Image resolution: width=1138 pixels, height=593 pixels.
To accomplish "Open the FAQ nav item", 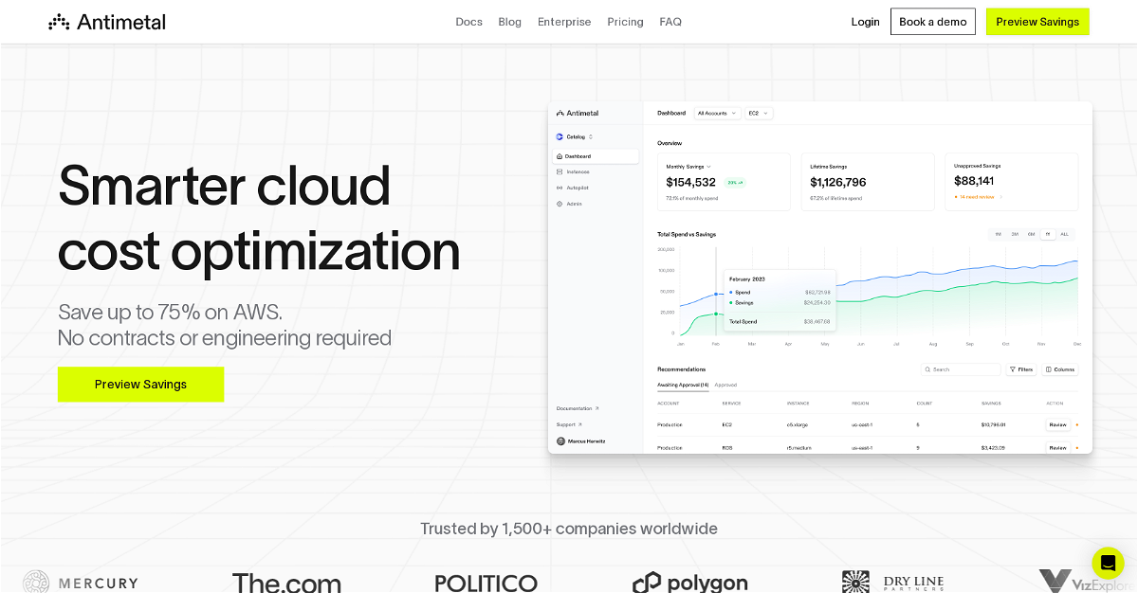I will [x=670, y=22].
